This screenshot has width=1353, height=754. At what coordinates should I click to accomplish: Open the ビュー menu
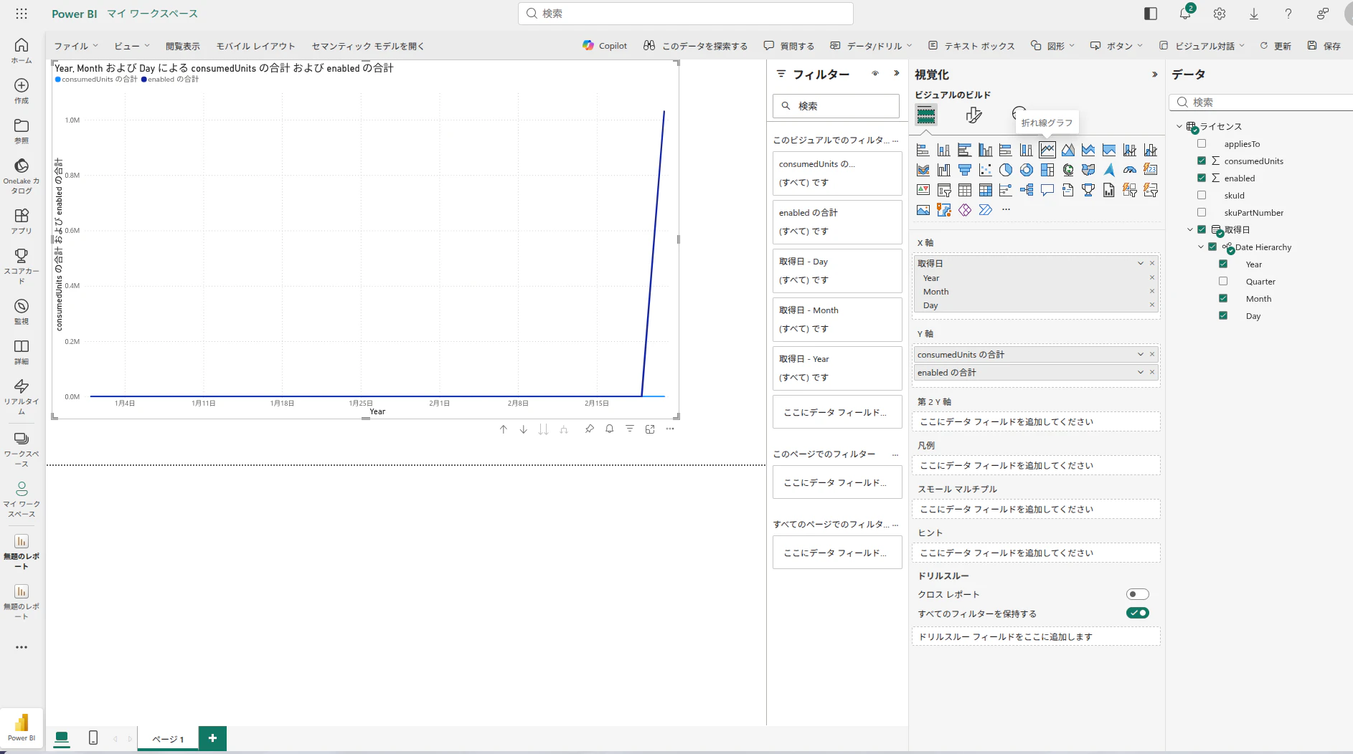[132, 46]
